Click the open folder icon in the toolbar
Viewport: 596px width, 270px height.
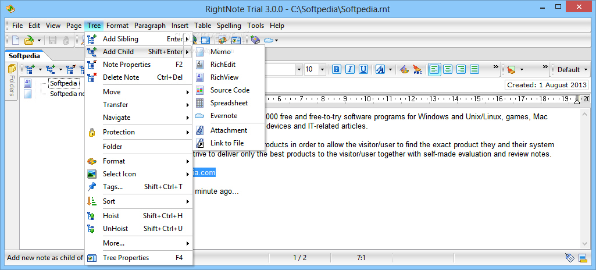tap(29, 40)
